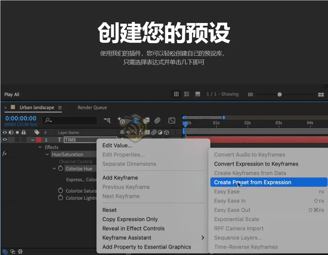Select the Urban landscape composition tab

[37, 107]
